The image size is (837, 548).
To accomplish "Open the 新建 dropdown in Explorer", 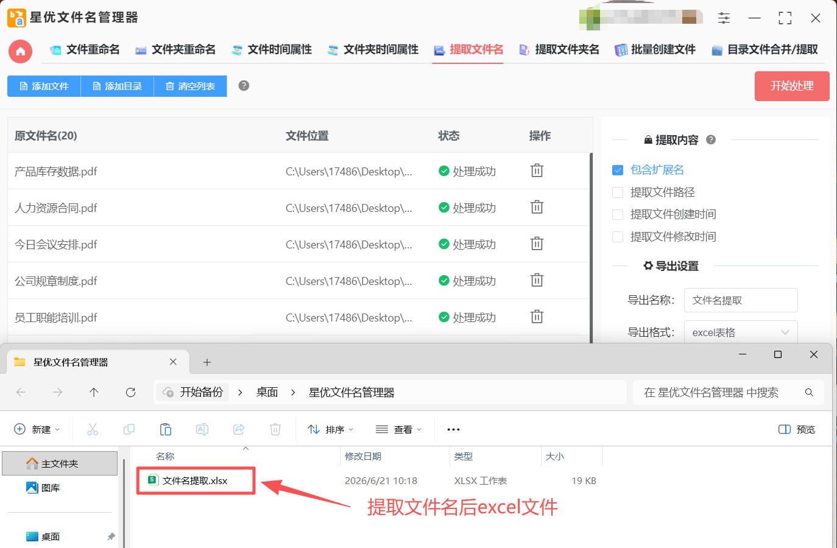I will [x=37, y=429].
